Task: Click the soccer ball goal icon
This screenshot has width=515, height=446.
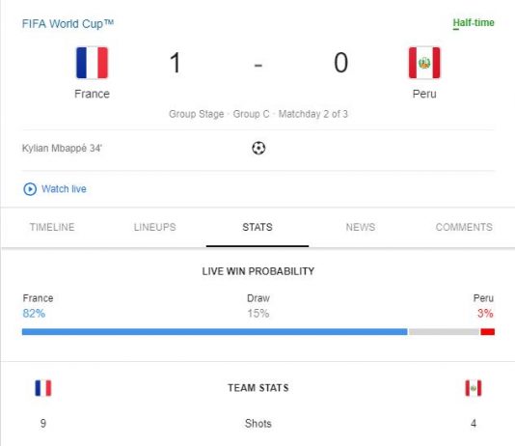Action: pos(258,148)
